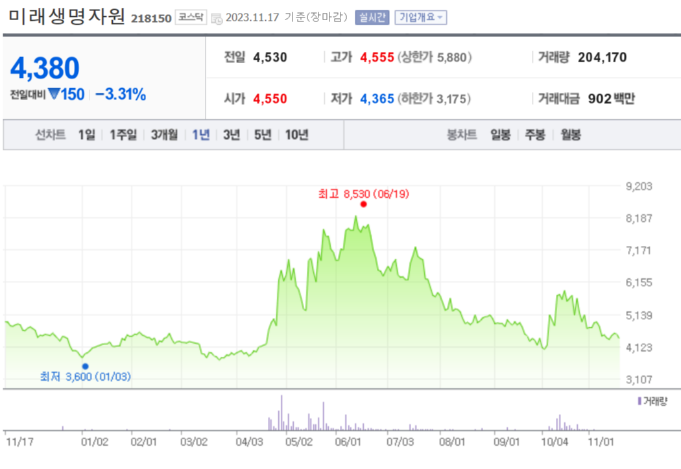The width and height of the screenshot is (681, 469).
Task: Select the 1주일 line chart tab
Action: coord(123,135)
